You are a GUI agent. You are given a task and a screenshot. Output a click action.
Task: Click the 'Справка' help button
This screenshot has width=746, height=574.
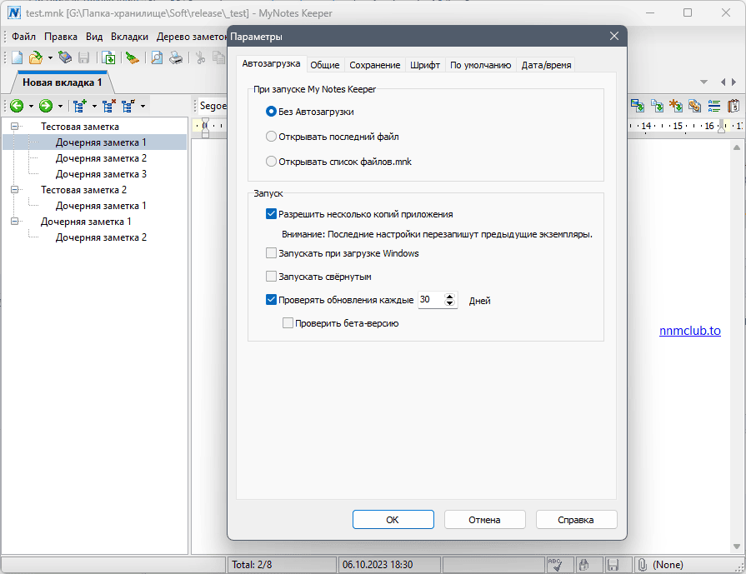click(576, 520)
